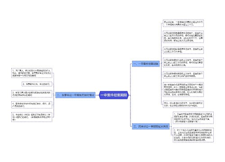Open branch 三、民事诉讼一审期限延长情况
The width and height of the screenshot is (225, 162).
click(x=151, y=126)
